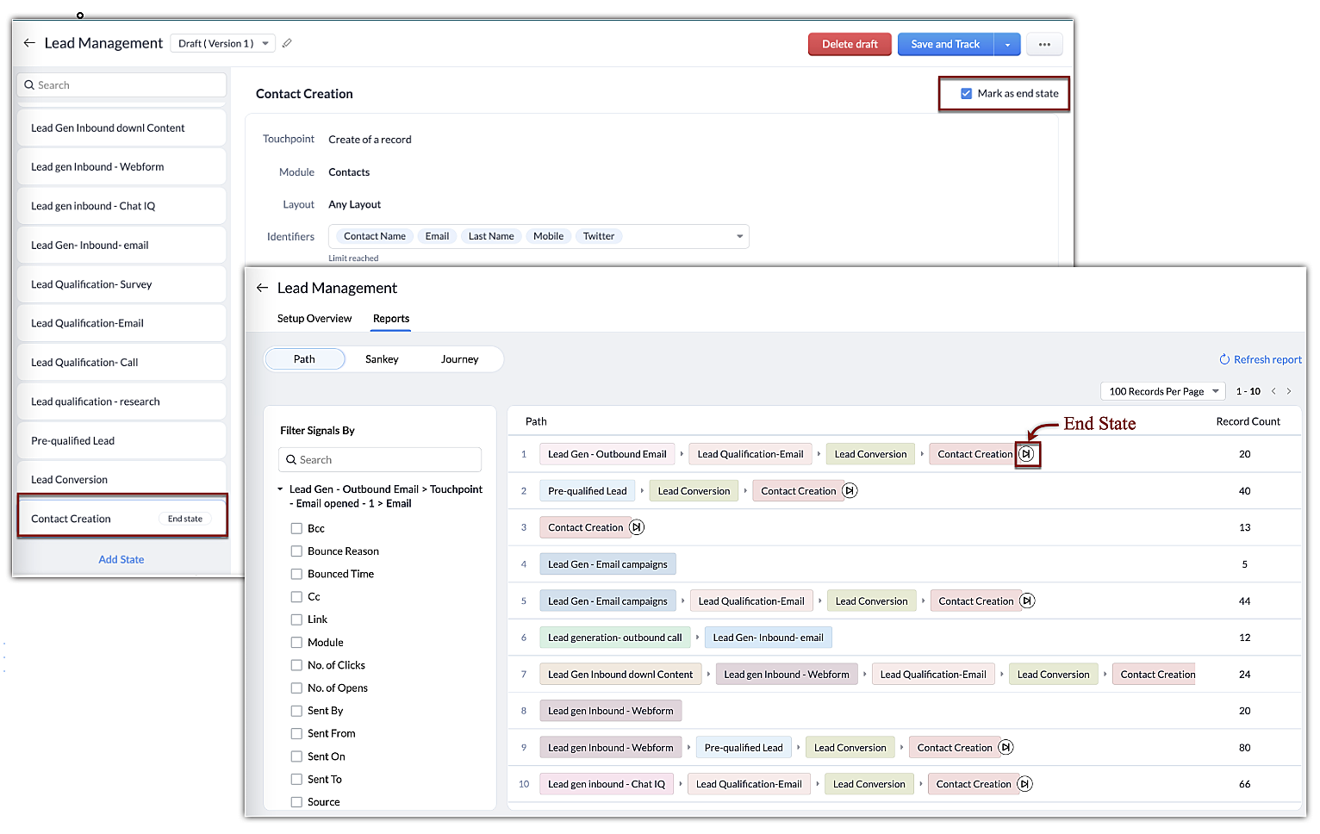Click Add State link

[x=121, y=559]
